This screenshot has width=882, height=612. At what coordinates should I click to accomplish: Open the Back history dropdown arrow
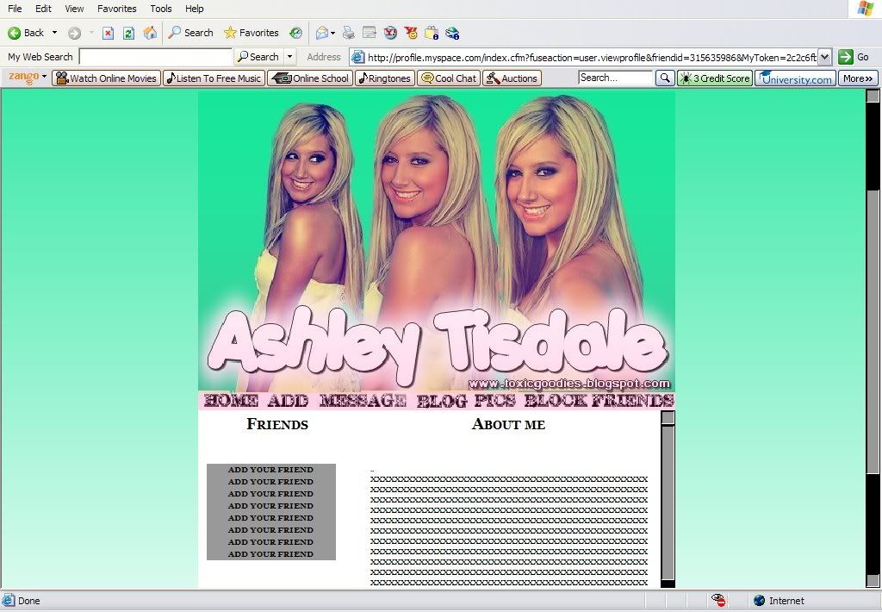(x=54, y=33)
